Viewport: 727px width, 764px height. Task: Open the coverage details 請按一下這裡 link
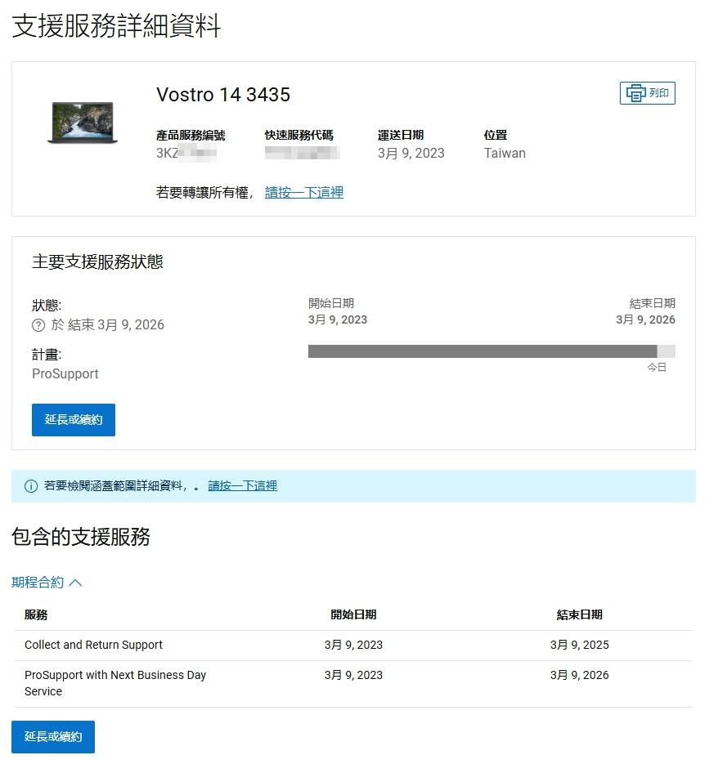[x=242, y=485]
